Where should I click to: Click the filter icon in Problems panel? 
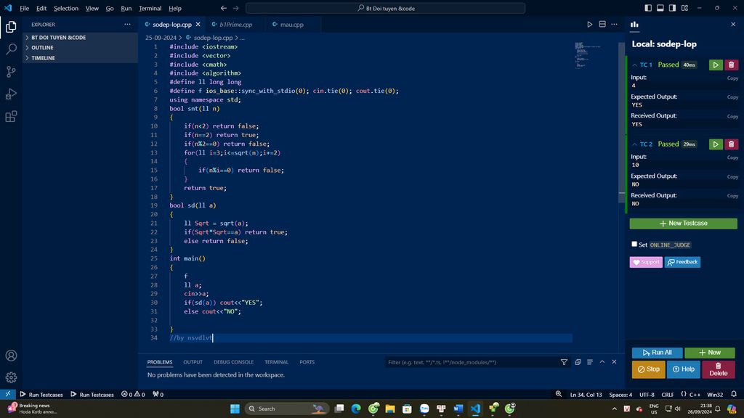pyautogui.click(x=564, y=362)
